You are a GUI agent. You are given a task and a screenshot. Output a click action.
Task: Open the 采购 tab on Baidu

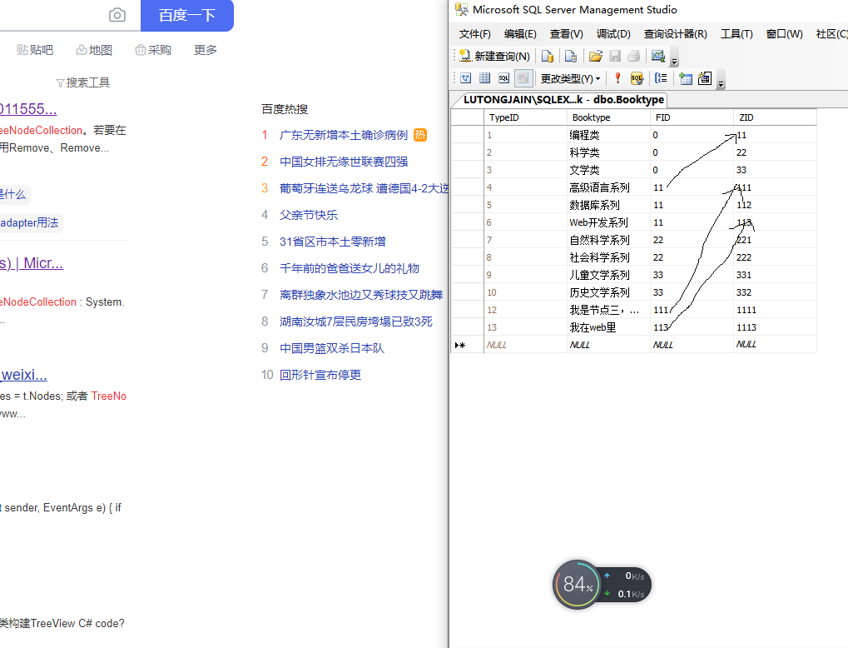[153, 50]
